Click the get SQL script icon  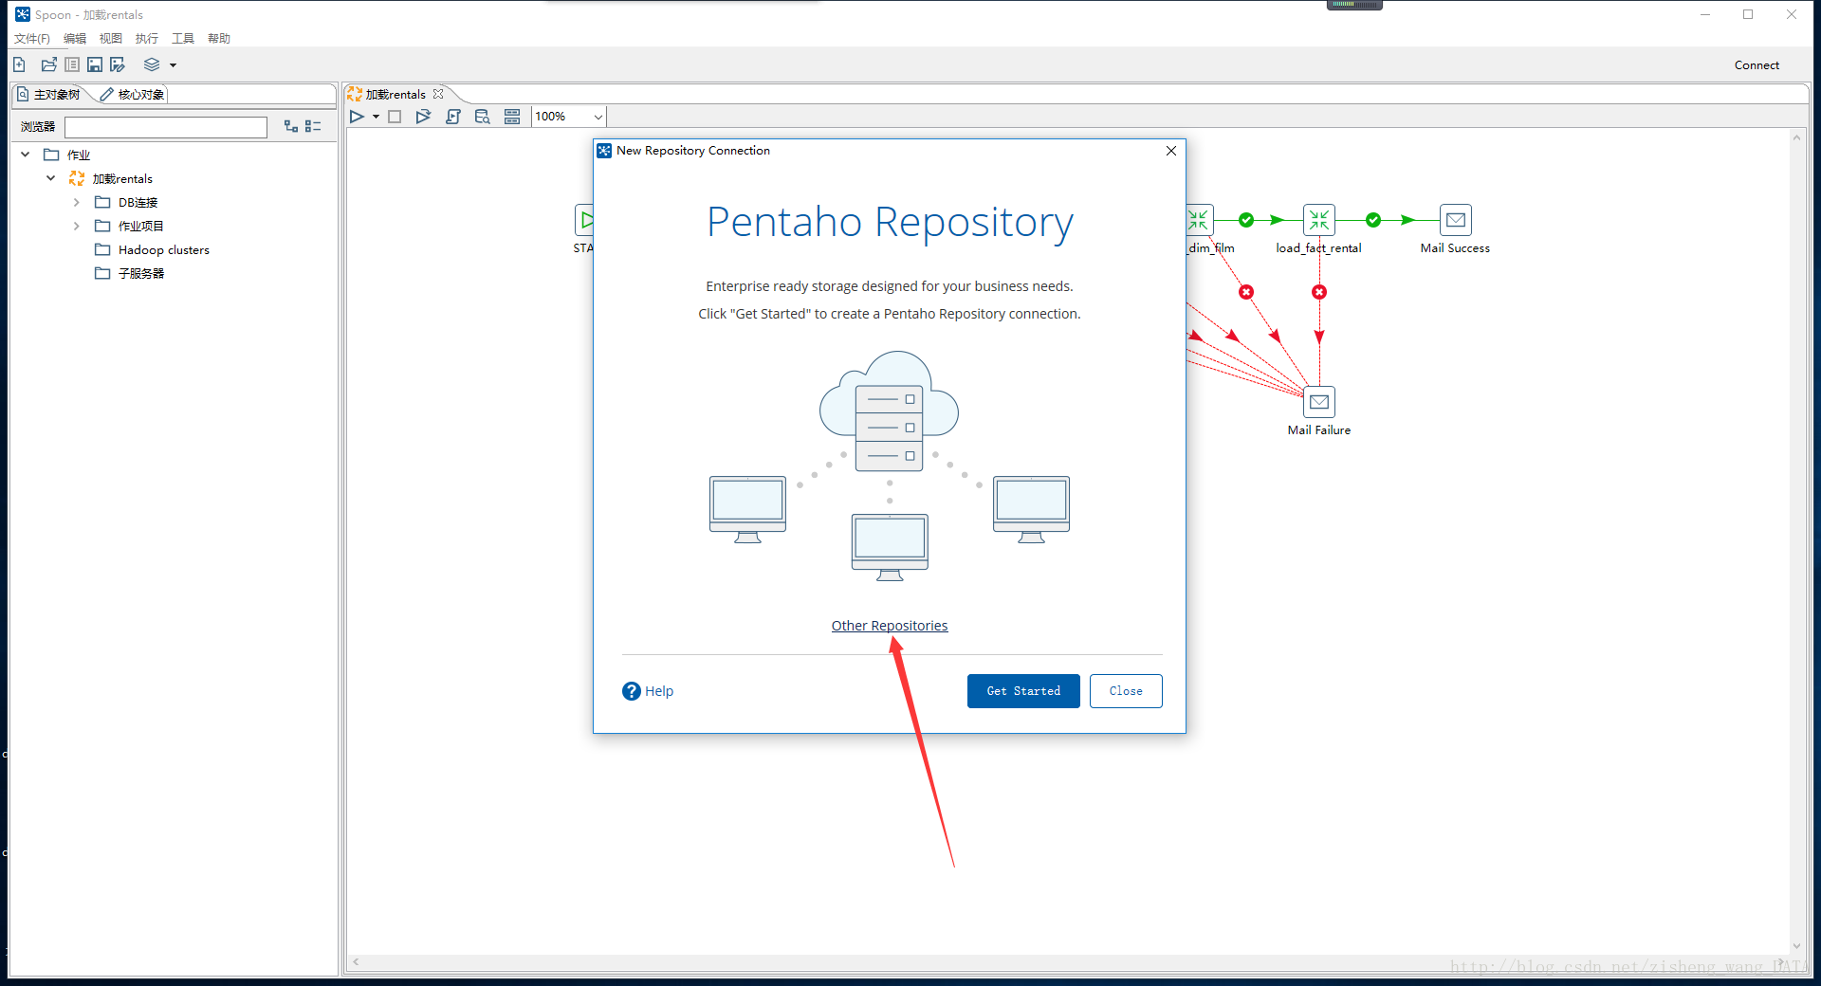[453, 117]
